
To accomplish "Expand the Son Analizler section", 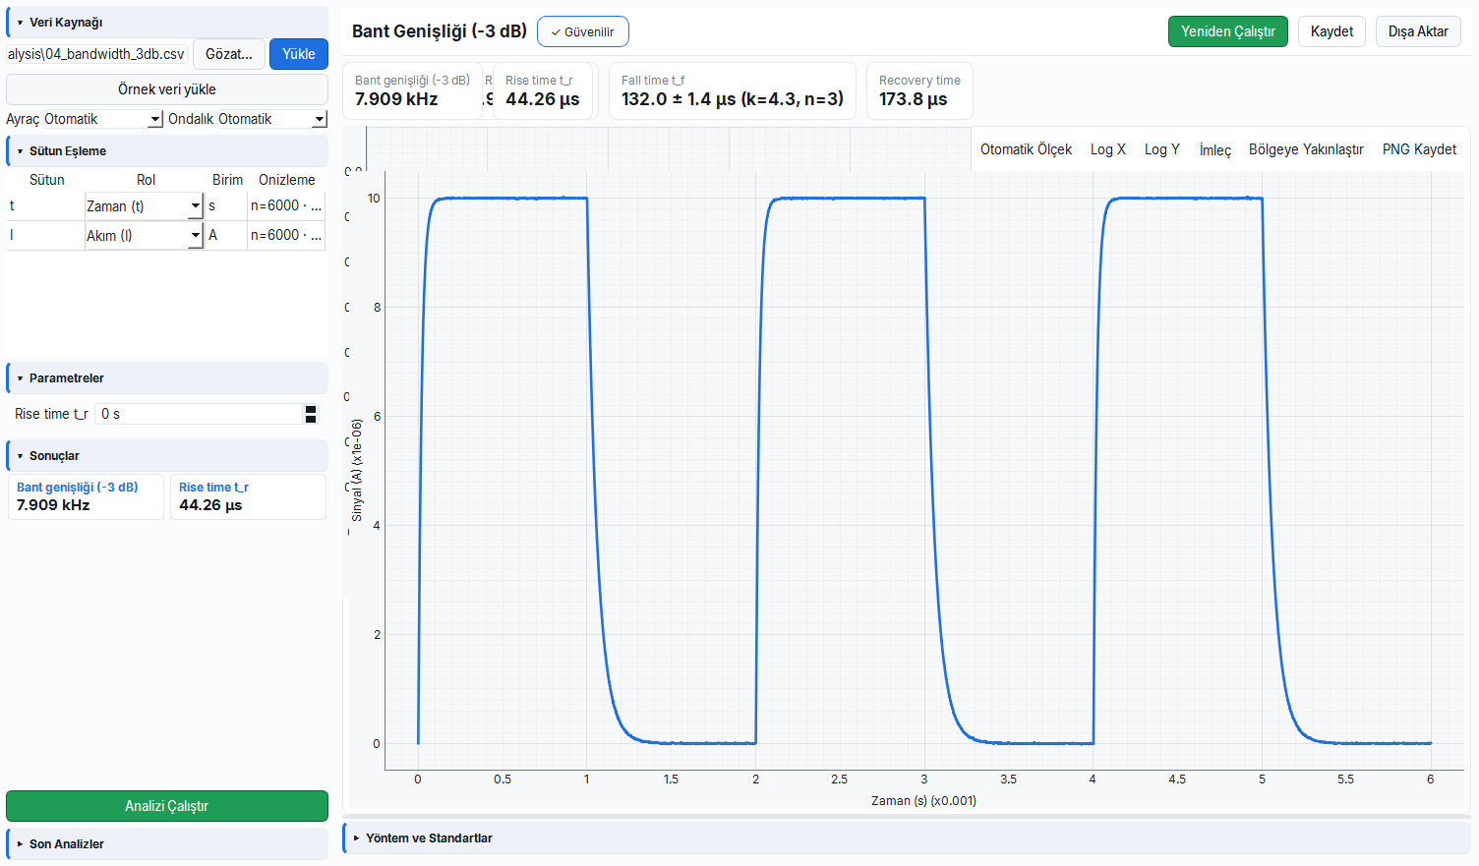I will tap(167, 843).
